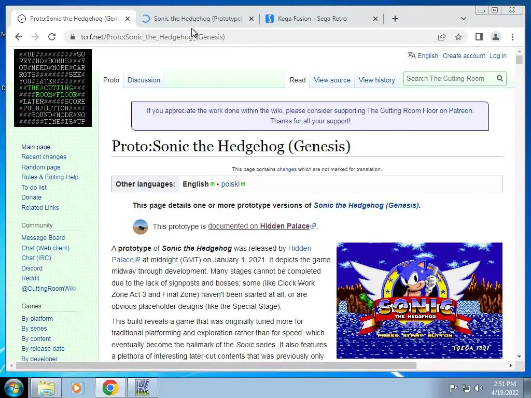
Task: Open a new browser tab
Action: [x=395, y=19]
